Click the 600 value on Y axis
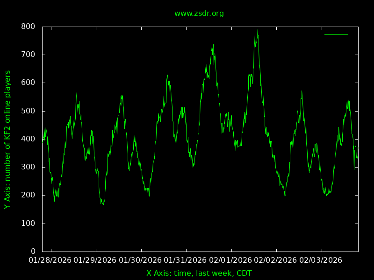Viewport: 374px width, 280px height. (x=29, y=83)
